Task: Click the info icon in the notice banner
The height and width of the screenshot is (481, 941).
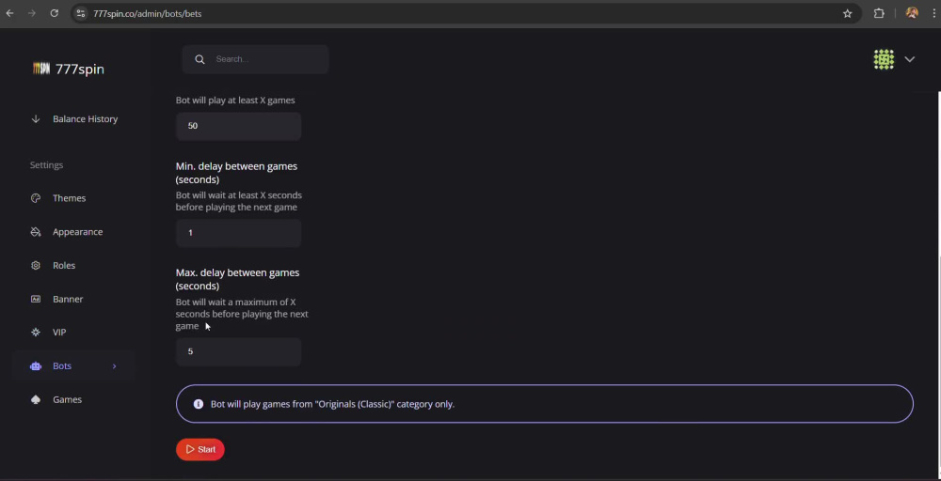Action: (x=198, y=404)
